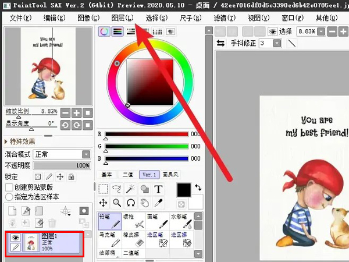Select the Text tool icon
Image resolution: width=349 pixels, height=262 pixels.
click(158, 189)
